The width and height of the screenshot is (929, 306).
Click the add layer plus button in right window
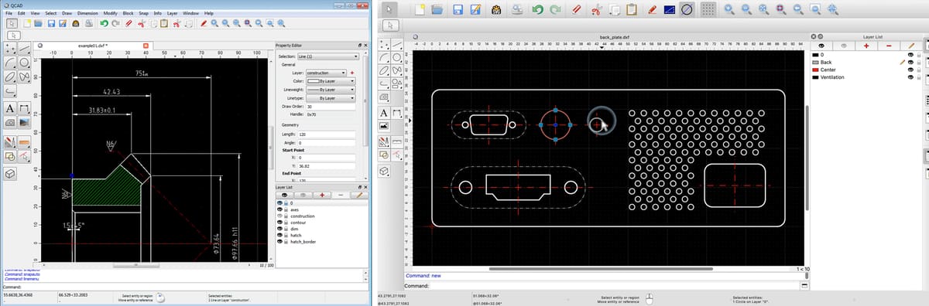tap(866, 46)
